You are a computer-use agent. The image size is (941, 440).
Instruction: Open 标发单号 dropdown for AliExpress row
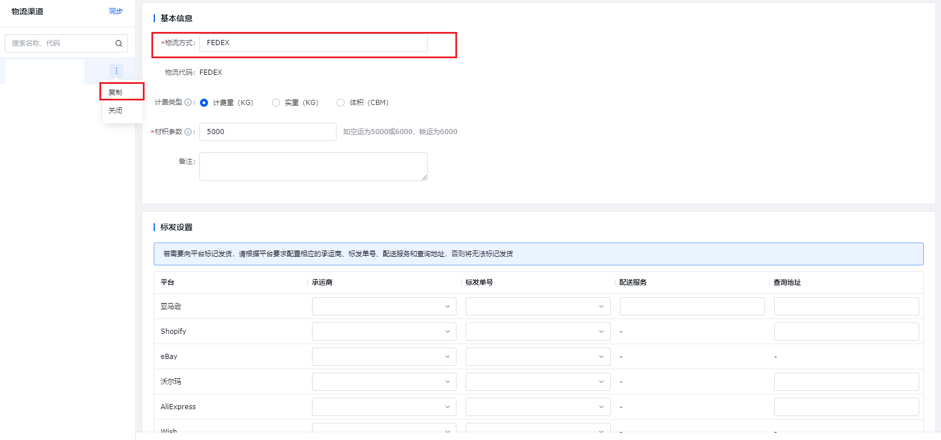[x=538, y=407]
